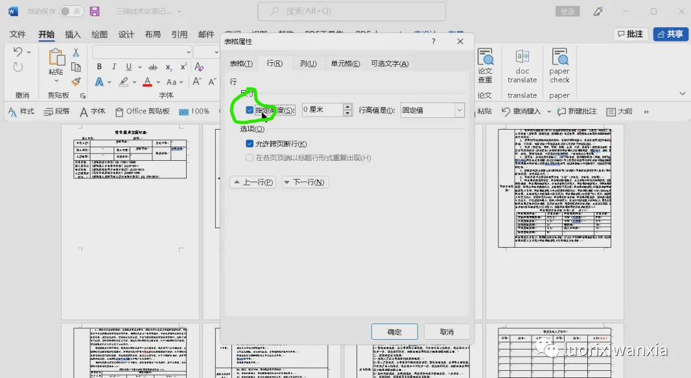Click the help question mark in dialog
This screenshot has height=378, width=691.
pos(434,41)
